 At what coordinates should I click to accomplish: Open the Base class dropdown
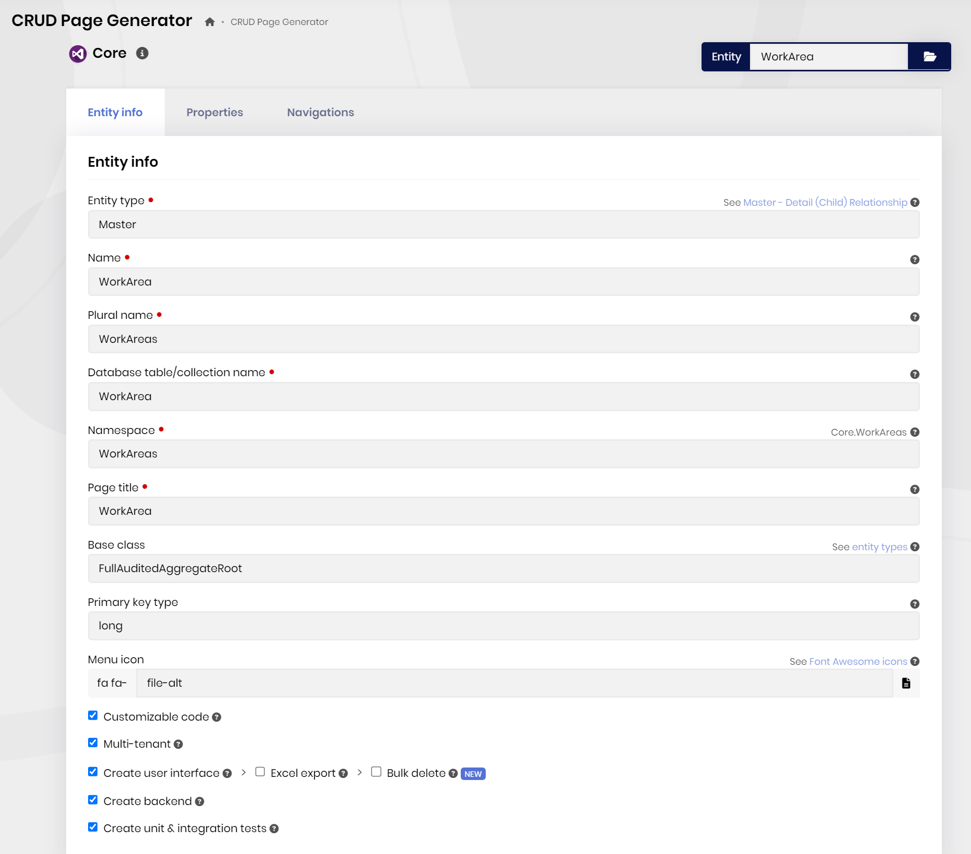503,568
